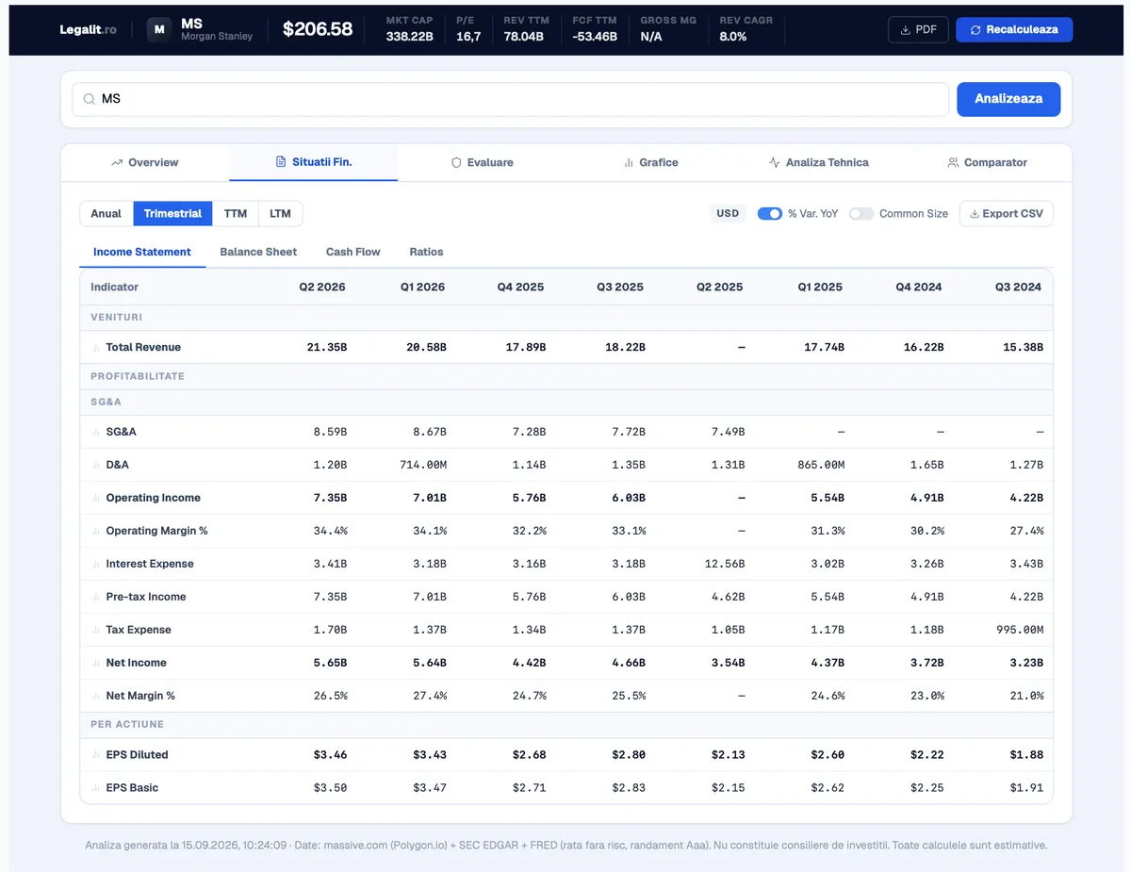
Task: Switch period to TTM
Action: [236, 214]
